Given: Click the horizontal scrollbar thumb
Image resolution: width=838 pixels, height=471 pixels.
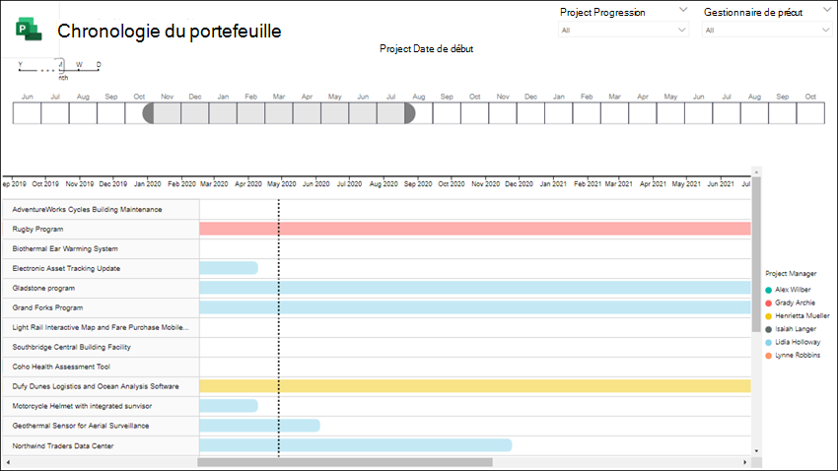Looking at the screenshot, I should pos(345,462).
